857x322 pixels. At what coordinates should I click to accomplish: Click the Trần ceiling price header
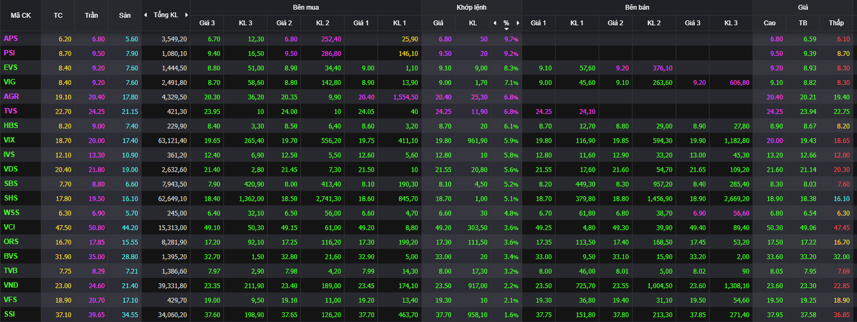(x=91, y=15)
